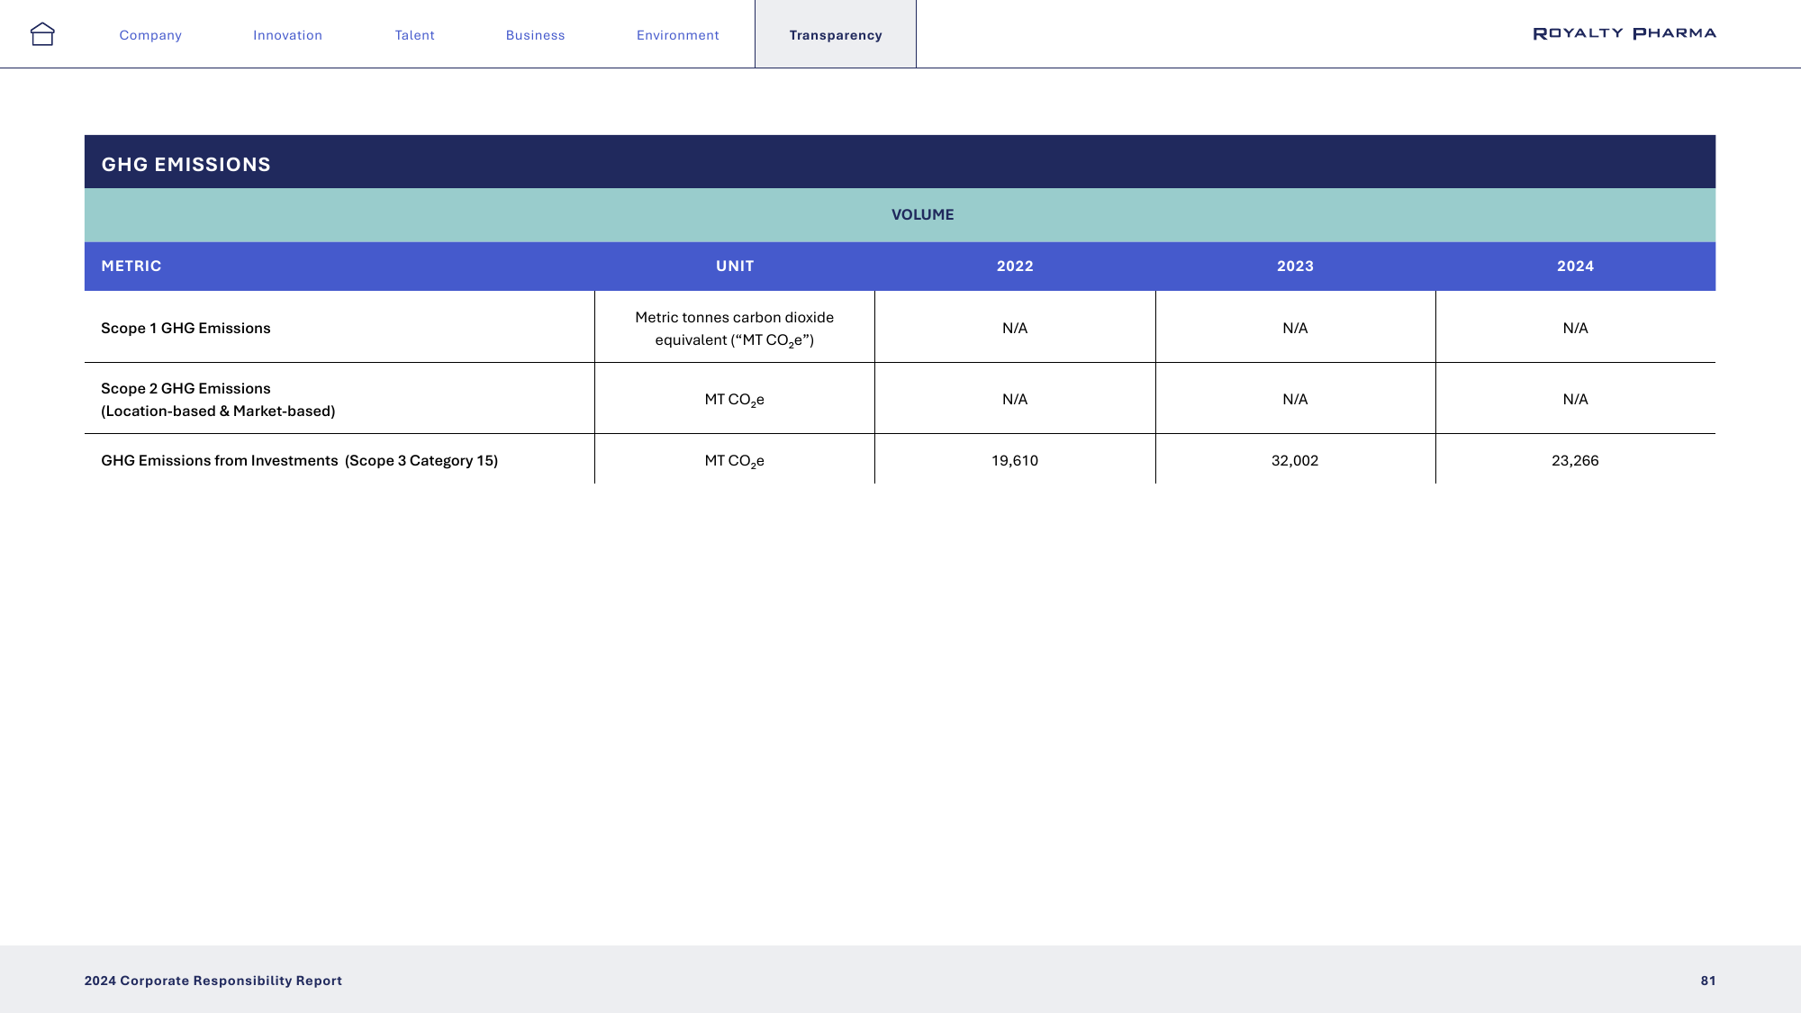Select the active Transparency tab
The width and height of the screenshot is (1801, 1013).
[836, 34]
